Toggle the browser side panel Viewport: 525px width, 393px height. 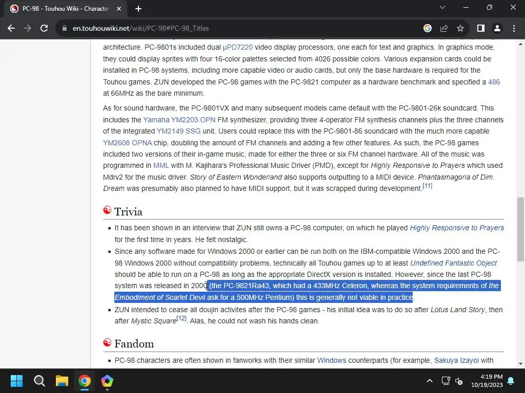coord(481,29)
